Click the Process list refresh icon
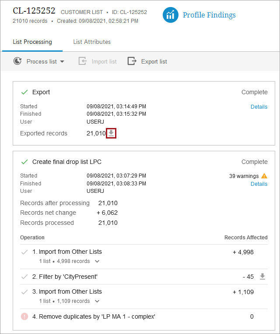The width and height of the screenshot is (280, 334). (17, 61)
